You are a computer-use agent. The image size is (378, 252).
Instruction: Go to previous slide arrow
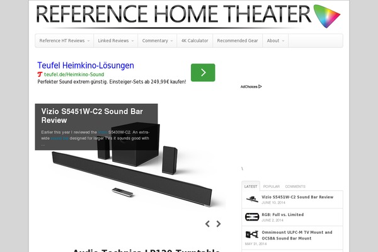point(207,224)
